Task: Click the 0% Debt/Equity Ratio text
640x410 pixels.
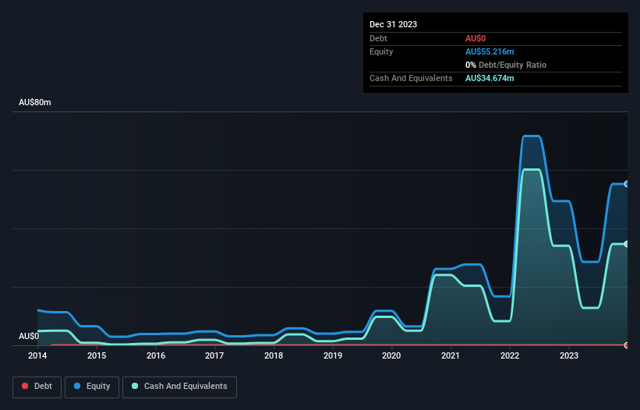Action: click(506, 65)
